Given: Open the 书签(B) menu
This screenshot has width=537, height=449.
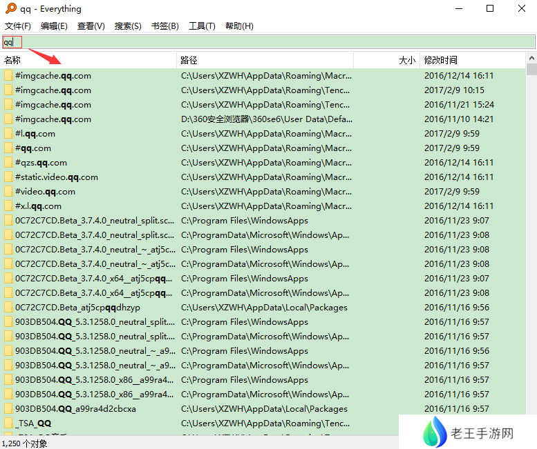Looking at the screenshot, I should pos(165,26).
